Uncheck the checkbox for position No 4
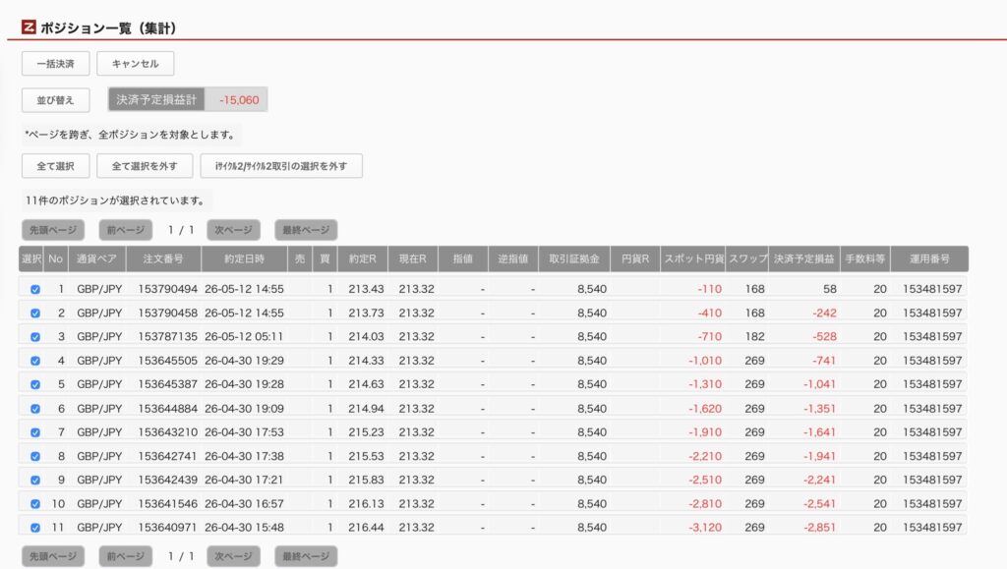The width and height of the screenshot is (1007, 569). (x=35, y=361)
